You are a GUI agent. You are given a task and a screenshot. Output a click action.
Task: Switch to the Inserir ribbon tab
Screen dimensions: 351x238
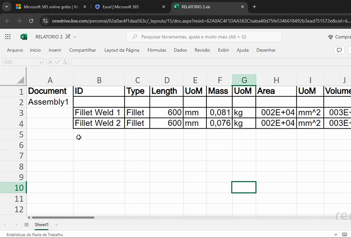pos(55,50)
